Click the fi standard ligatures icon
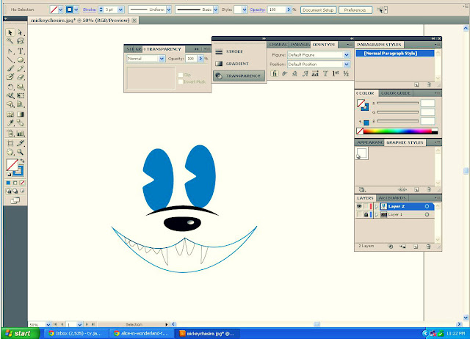470x339 pixels. [x=274, y=73]
